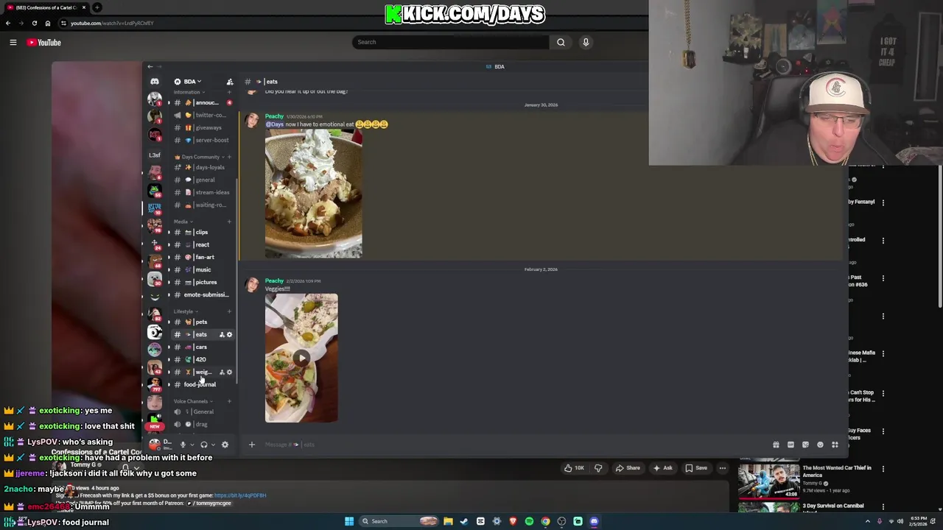
Task: Open Most Wanted Car Thief video title
Action: pyautogui.click(x=836, y=471)
